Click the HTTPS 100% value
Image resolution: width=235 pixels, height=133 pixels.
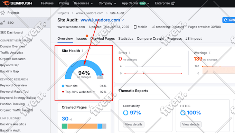pos(194,113)
